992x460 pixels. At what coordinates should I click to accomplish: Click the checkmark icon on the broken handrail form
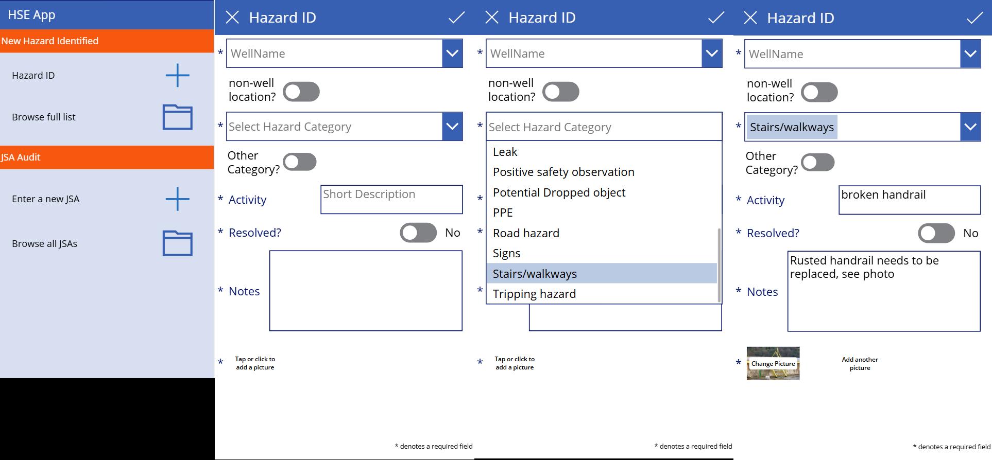click(974, 18)
